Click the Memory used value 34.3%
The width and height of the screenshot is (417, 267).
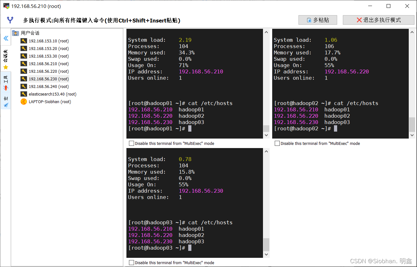click(187, 53)
